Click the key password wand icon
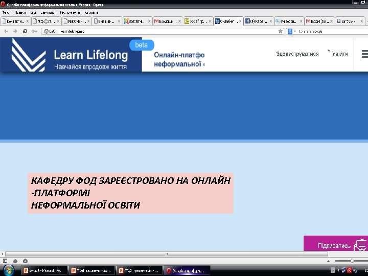 pyautogui.click(x=34, y=31)
